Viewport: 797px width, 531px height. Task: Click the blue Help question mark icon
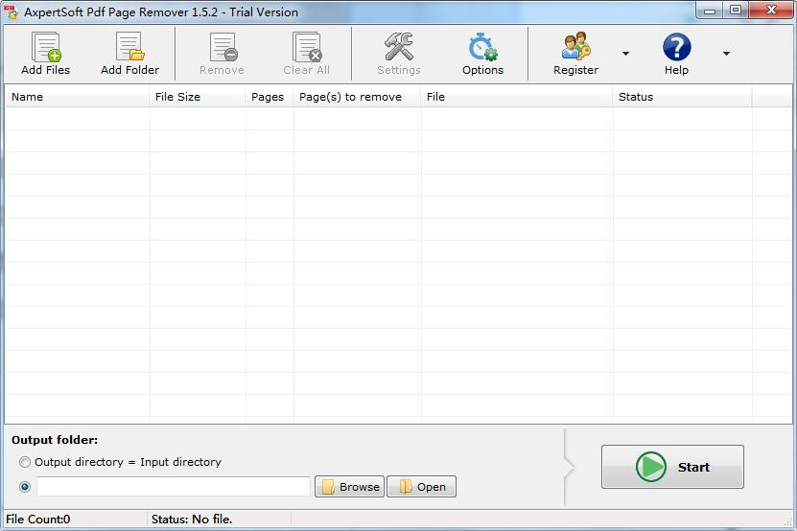(676, 47)
